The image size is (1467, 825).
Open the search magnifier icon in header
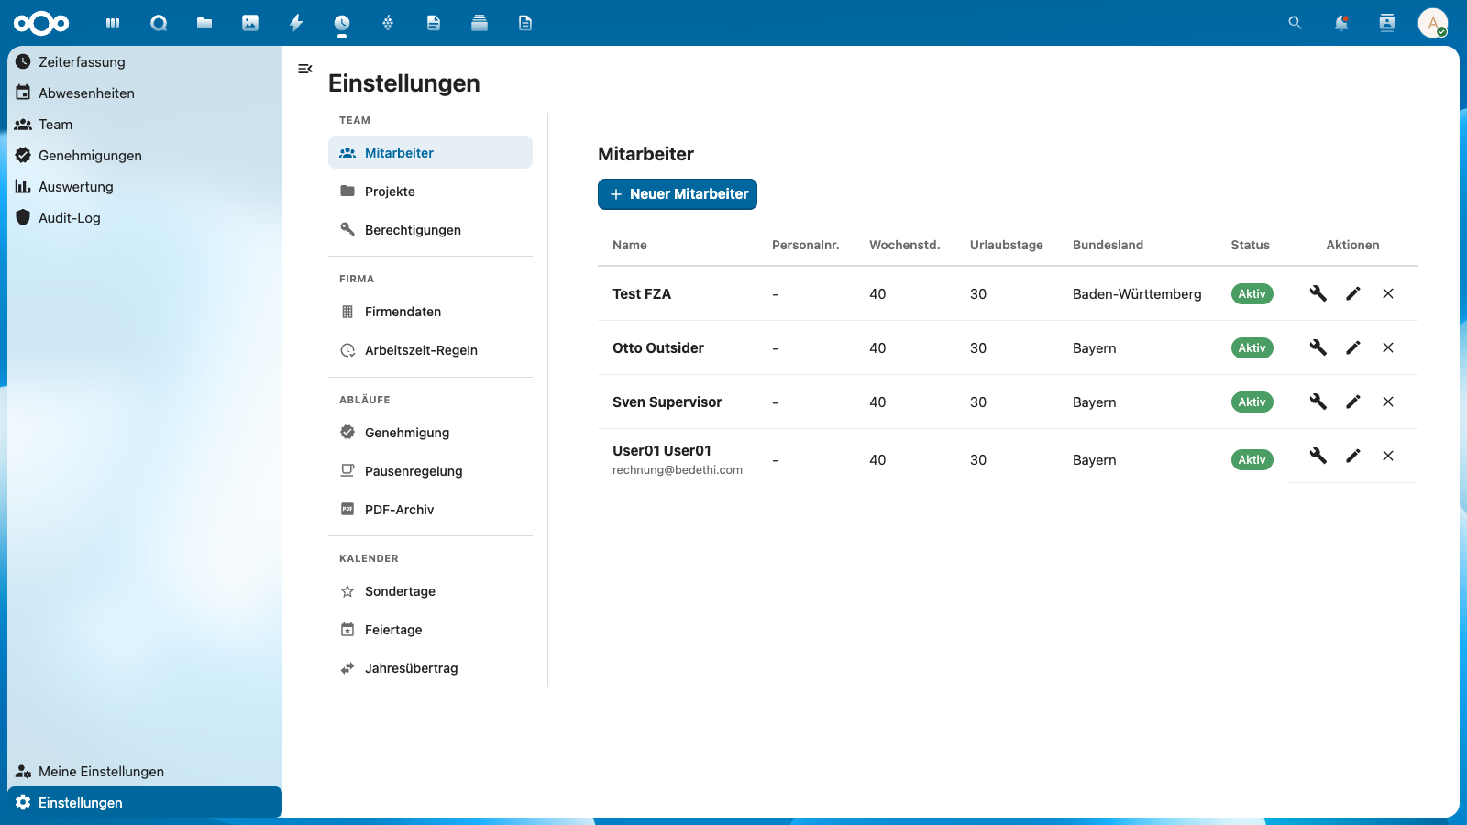[1295, 23]
